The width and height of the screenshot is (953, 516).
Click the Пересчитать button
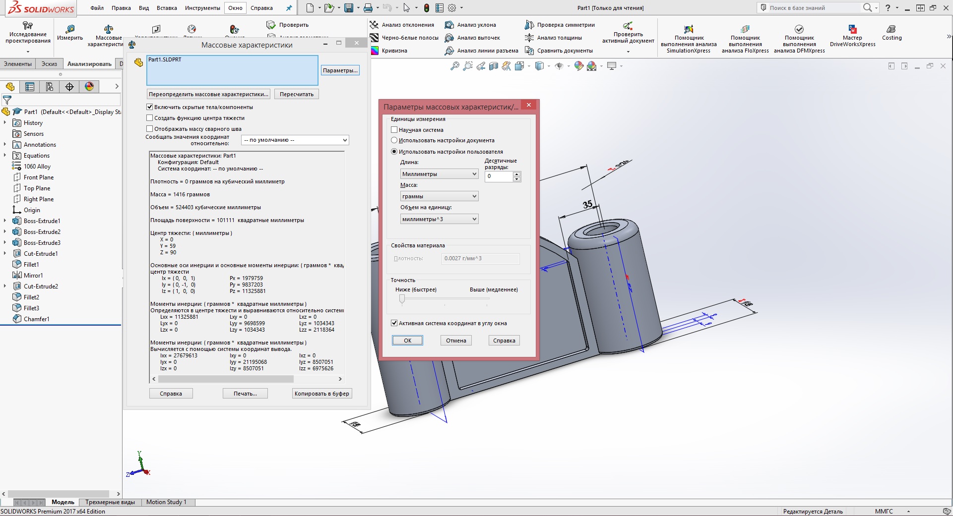click(x=296, y=94)
